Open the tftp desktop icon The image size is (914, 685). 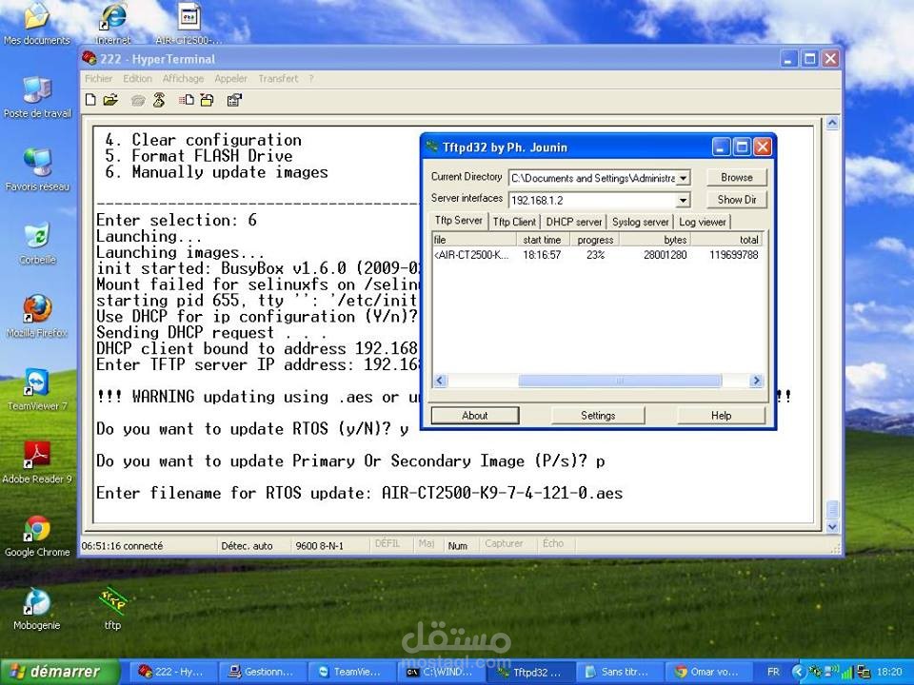(x=112, y=610)
